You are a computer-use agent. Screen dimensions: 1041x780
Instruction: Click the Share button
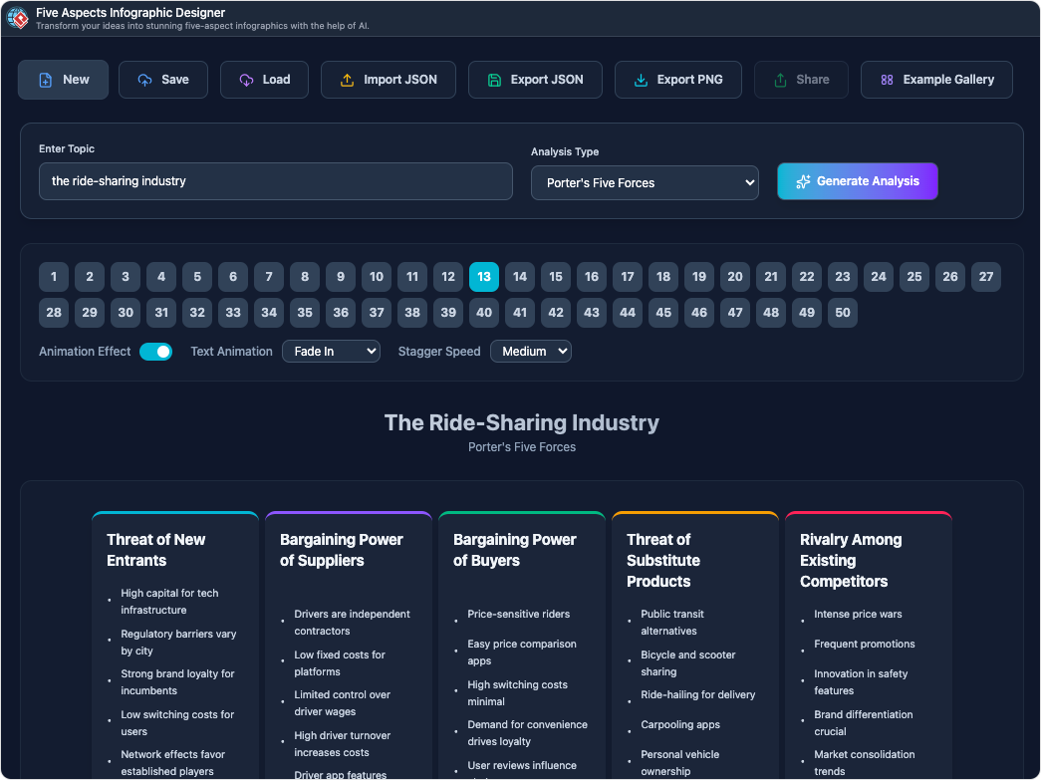point(801,80)
